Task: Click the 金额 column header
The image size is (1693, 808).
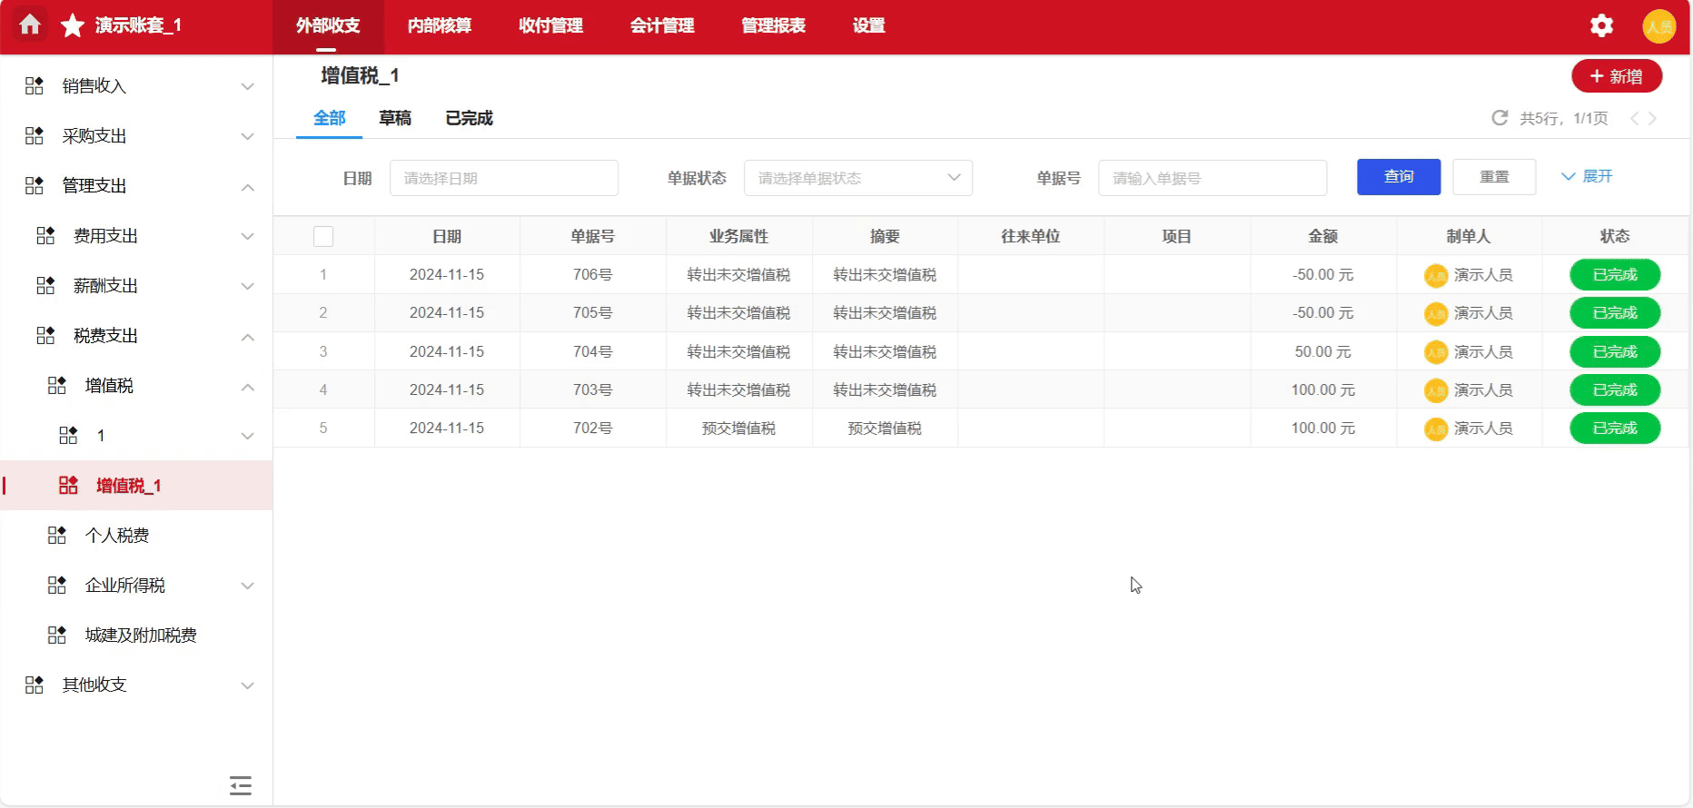Action: tap(1323, 236)
